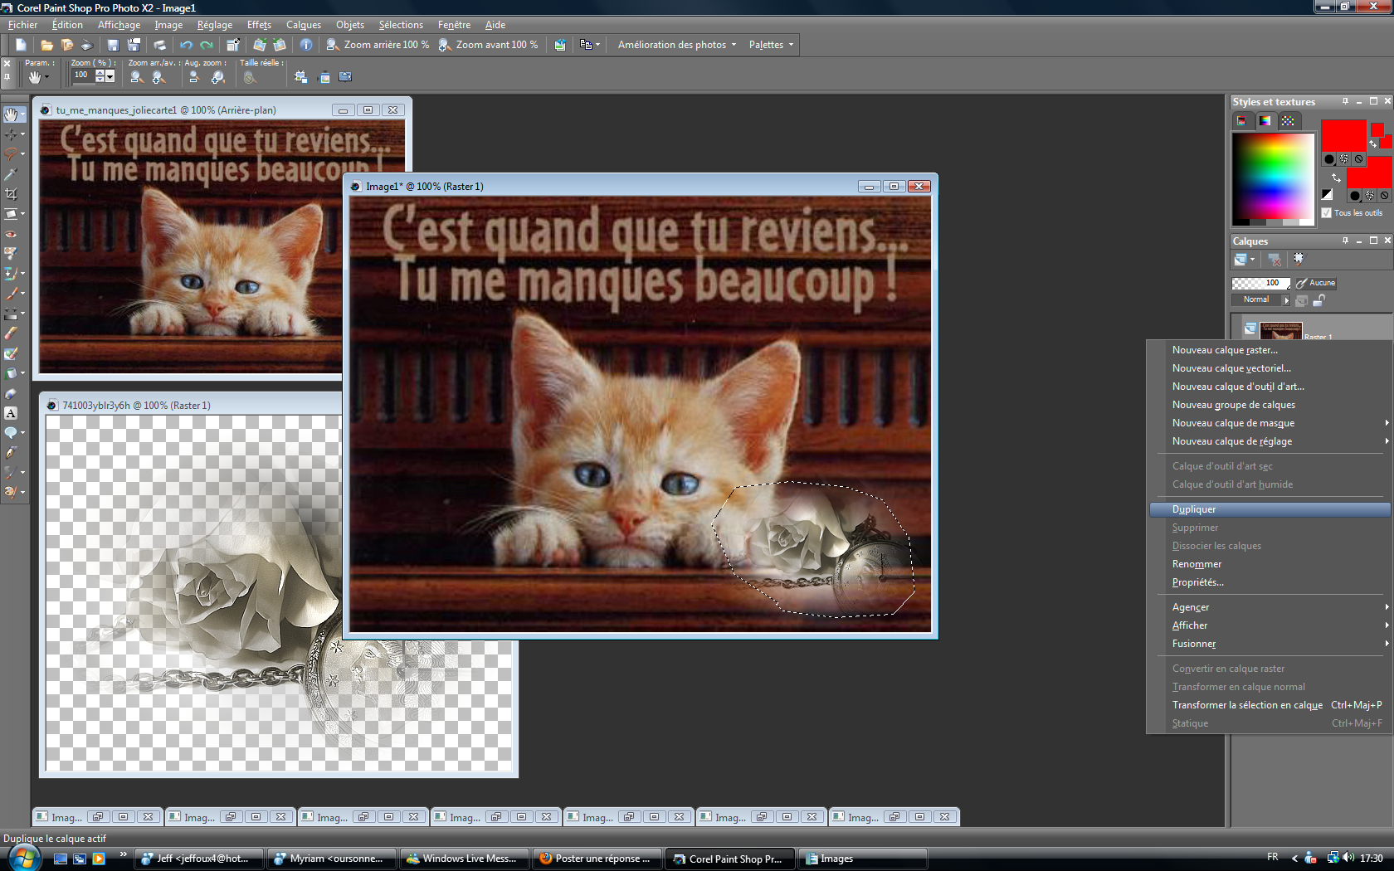Select the Dropper tool
Image resolution: width=1394 pixels, height=871 pixels.
pyautogui.click(x=11, y=174)
